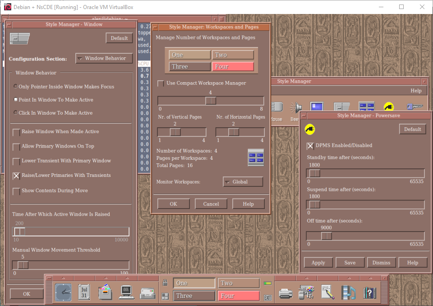Click the Standby time slider handle
The width and height of the screenshot is (433, 306).
pos(314,173)
